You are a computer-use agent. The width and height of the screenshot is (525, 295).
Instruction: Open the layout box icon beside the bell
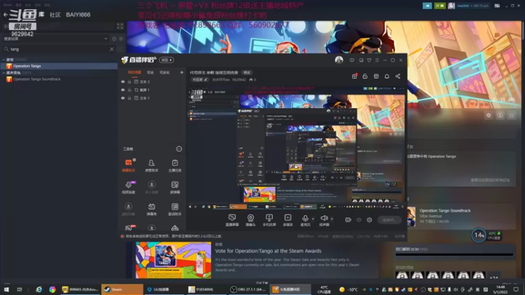pyautogui.click(x=376, y=76)
